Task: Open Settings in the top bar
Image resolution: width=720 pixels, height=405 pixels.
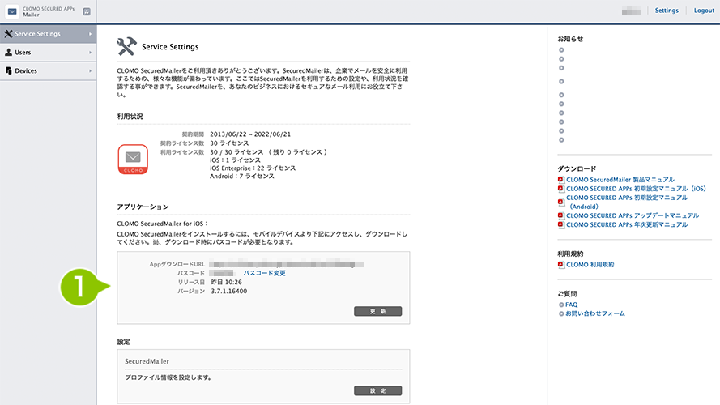Action: click(x=667, y=10)
